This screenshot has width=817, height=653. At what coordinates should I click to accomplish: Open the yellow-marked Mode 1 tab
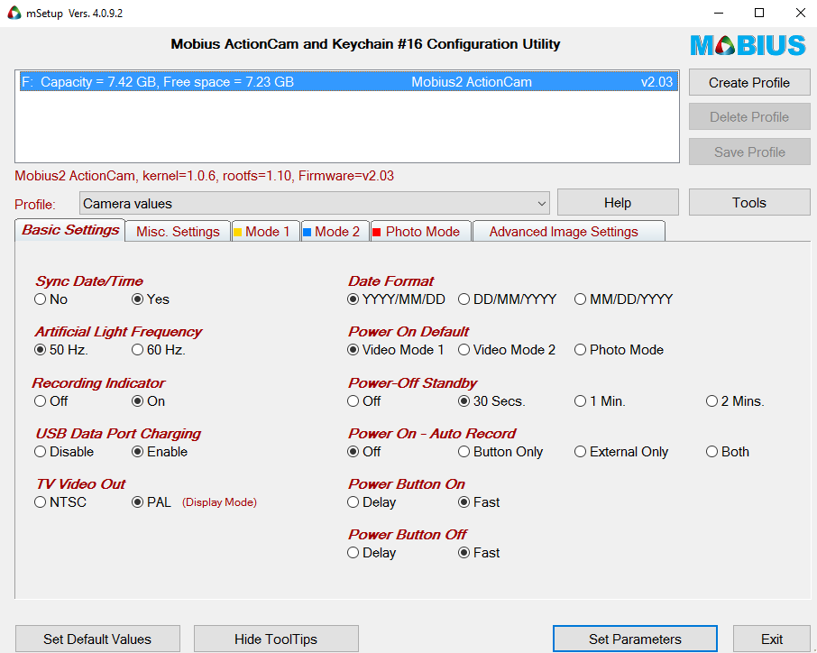click(x=266, y=232)
